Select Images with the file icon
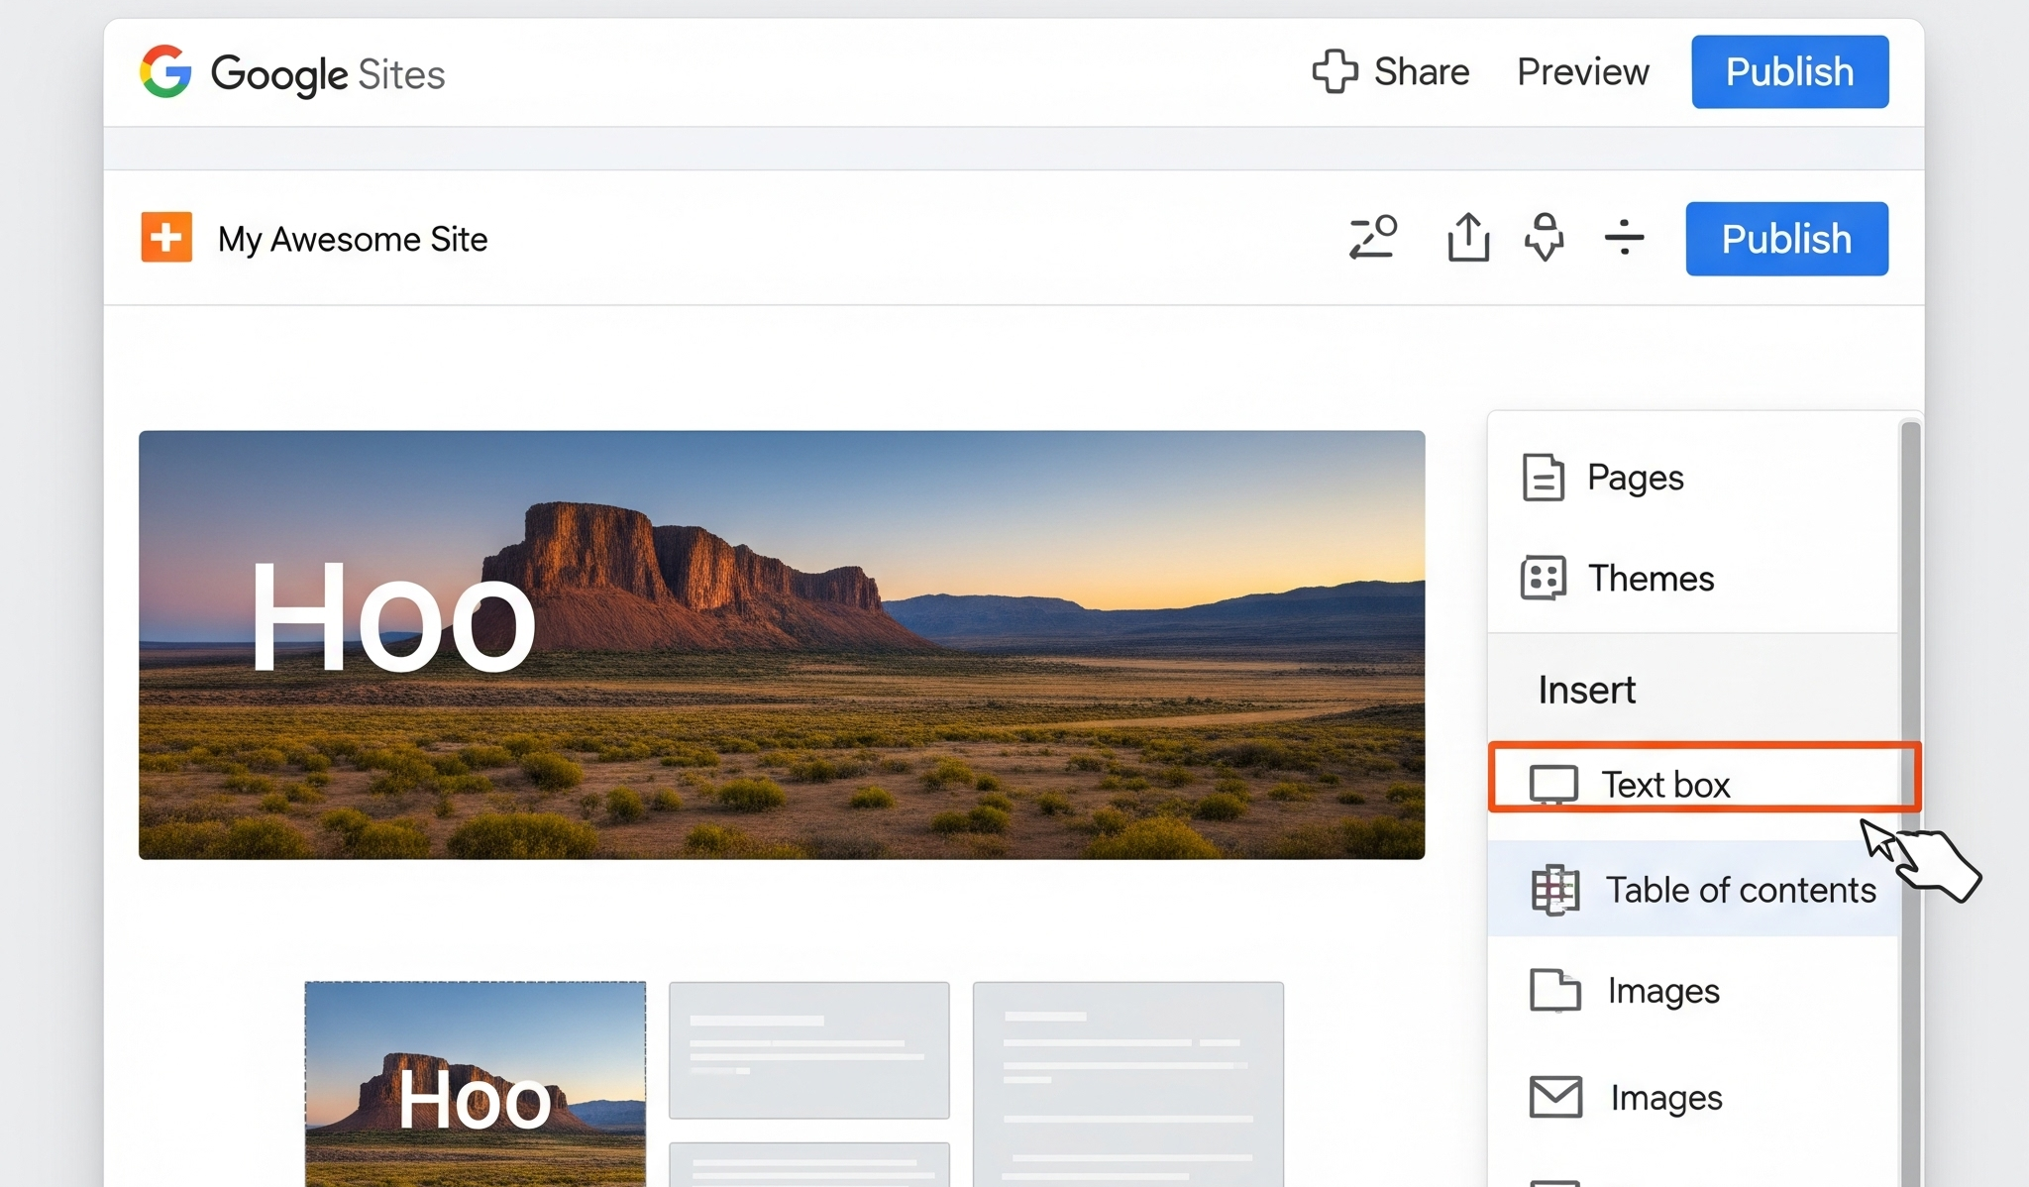2029x1187 pixels. click(1662, 991)
